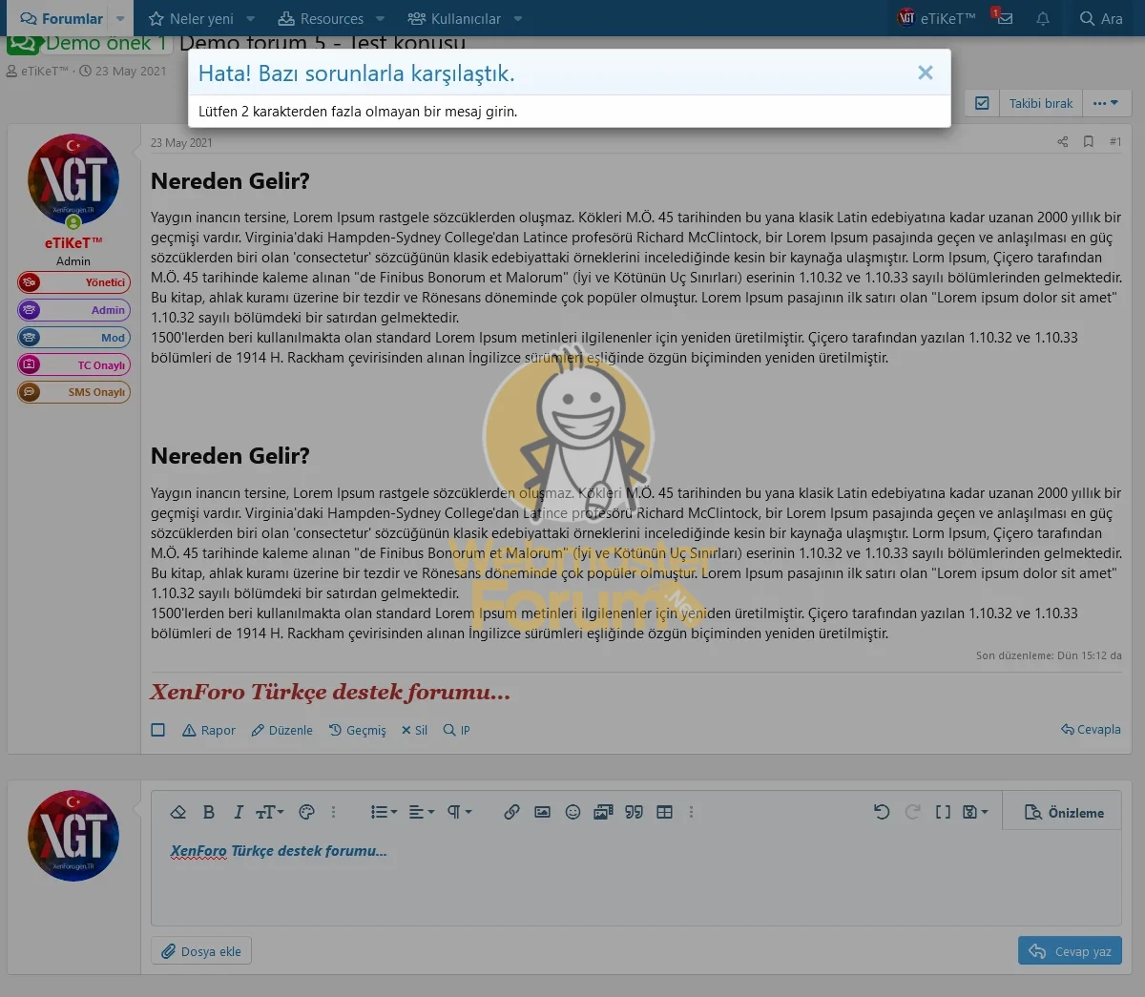The height and width of the screenshot is (997, 1145).
Task: Click the Demo önek 1 thread prefix
Action: [x=90, y=43]
